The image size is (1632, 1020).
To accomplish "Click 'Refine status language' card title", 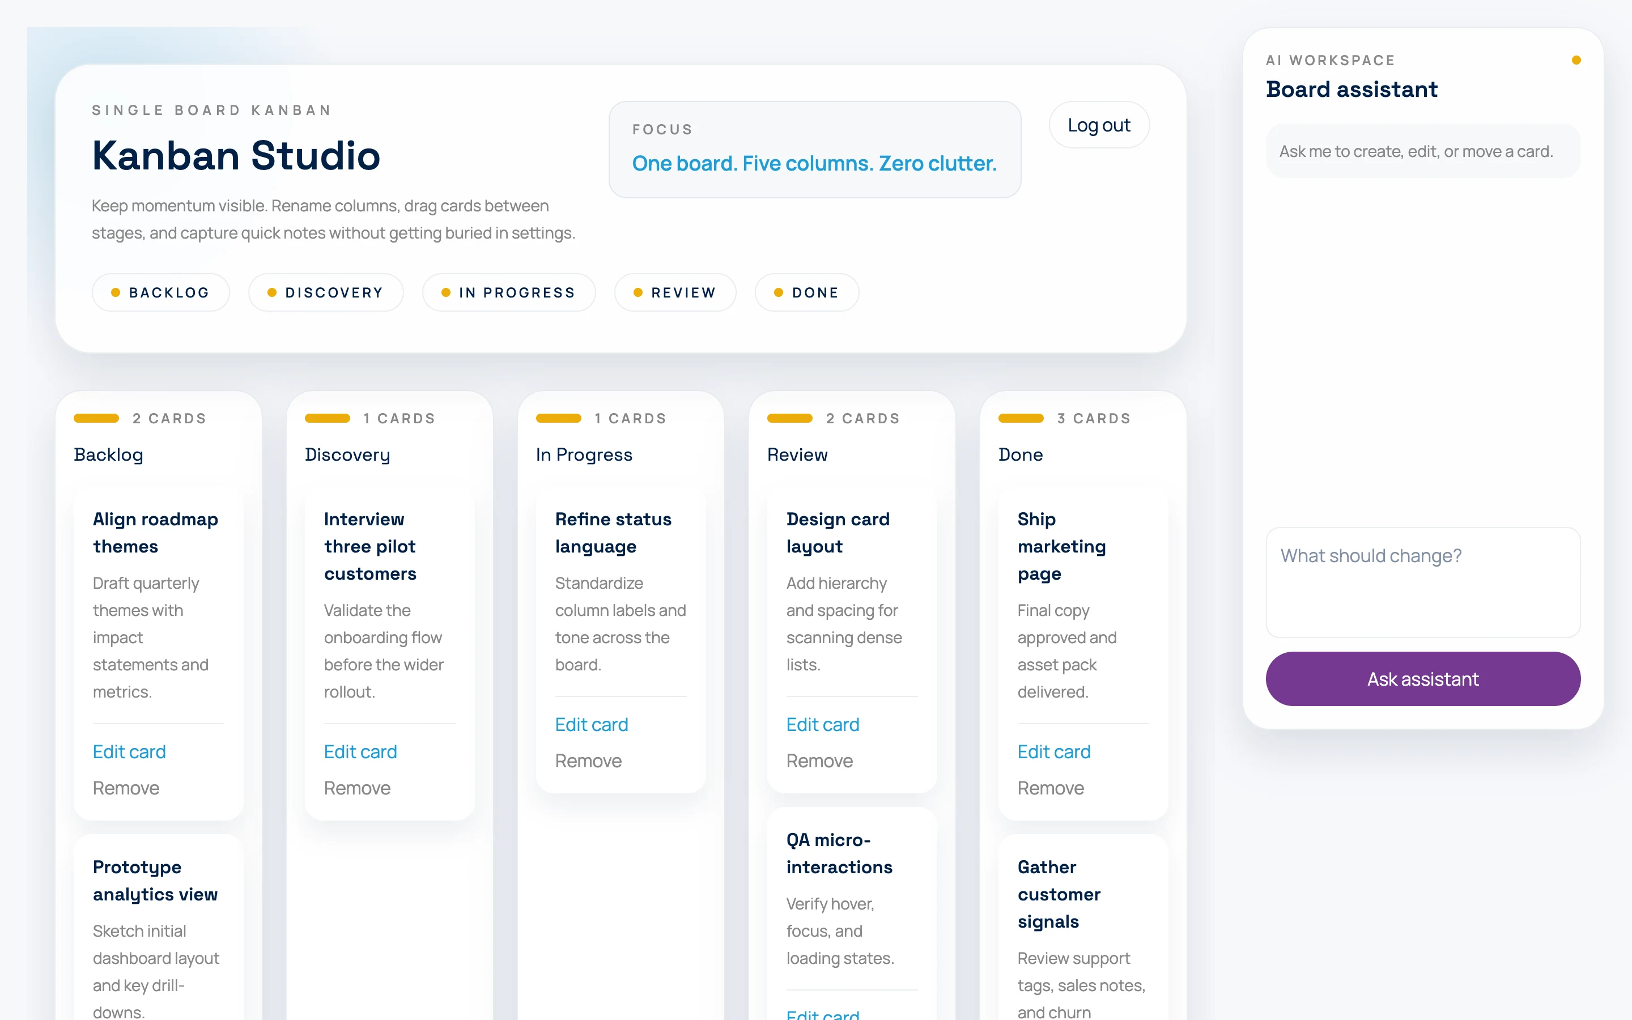I will (614, 532).
